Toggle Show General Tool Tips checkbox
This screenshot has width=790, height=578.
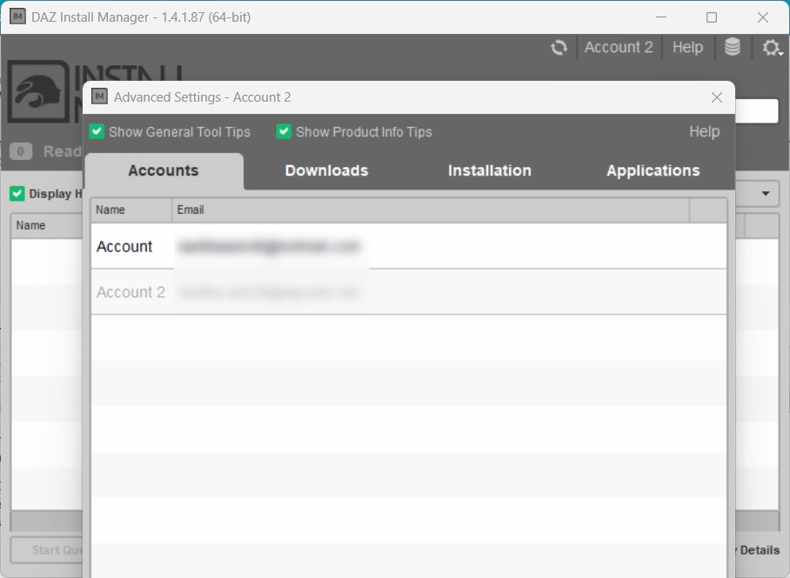tap(97, 131)
